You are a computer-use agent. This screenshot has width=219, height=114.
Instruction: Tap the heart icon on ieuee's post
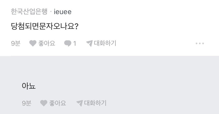33,44
